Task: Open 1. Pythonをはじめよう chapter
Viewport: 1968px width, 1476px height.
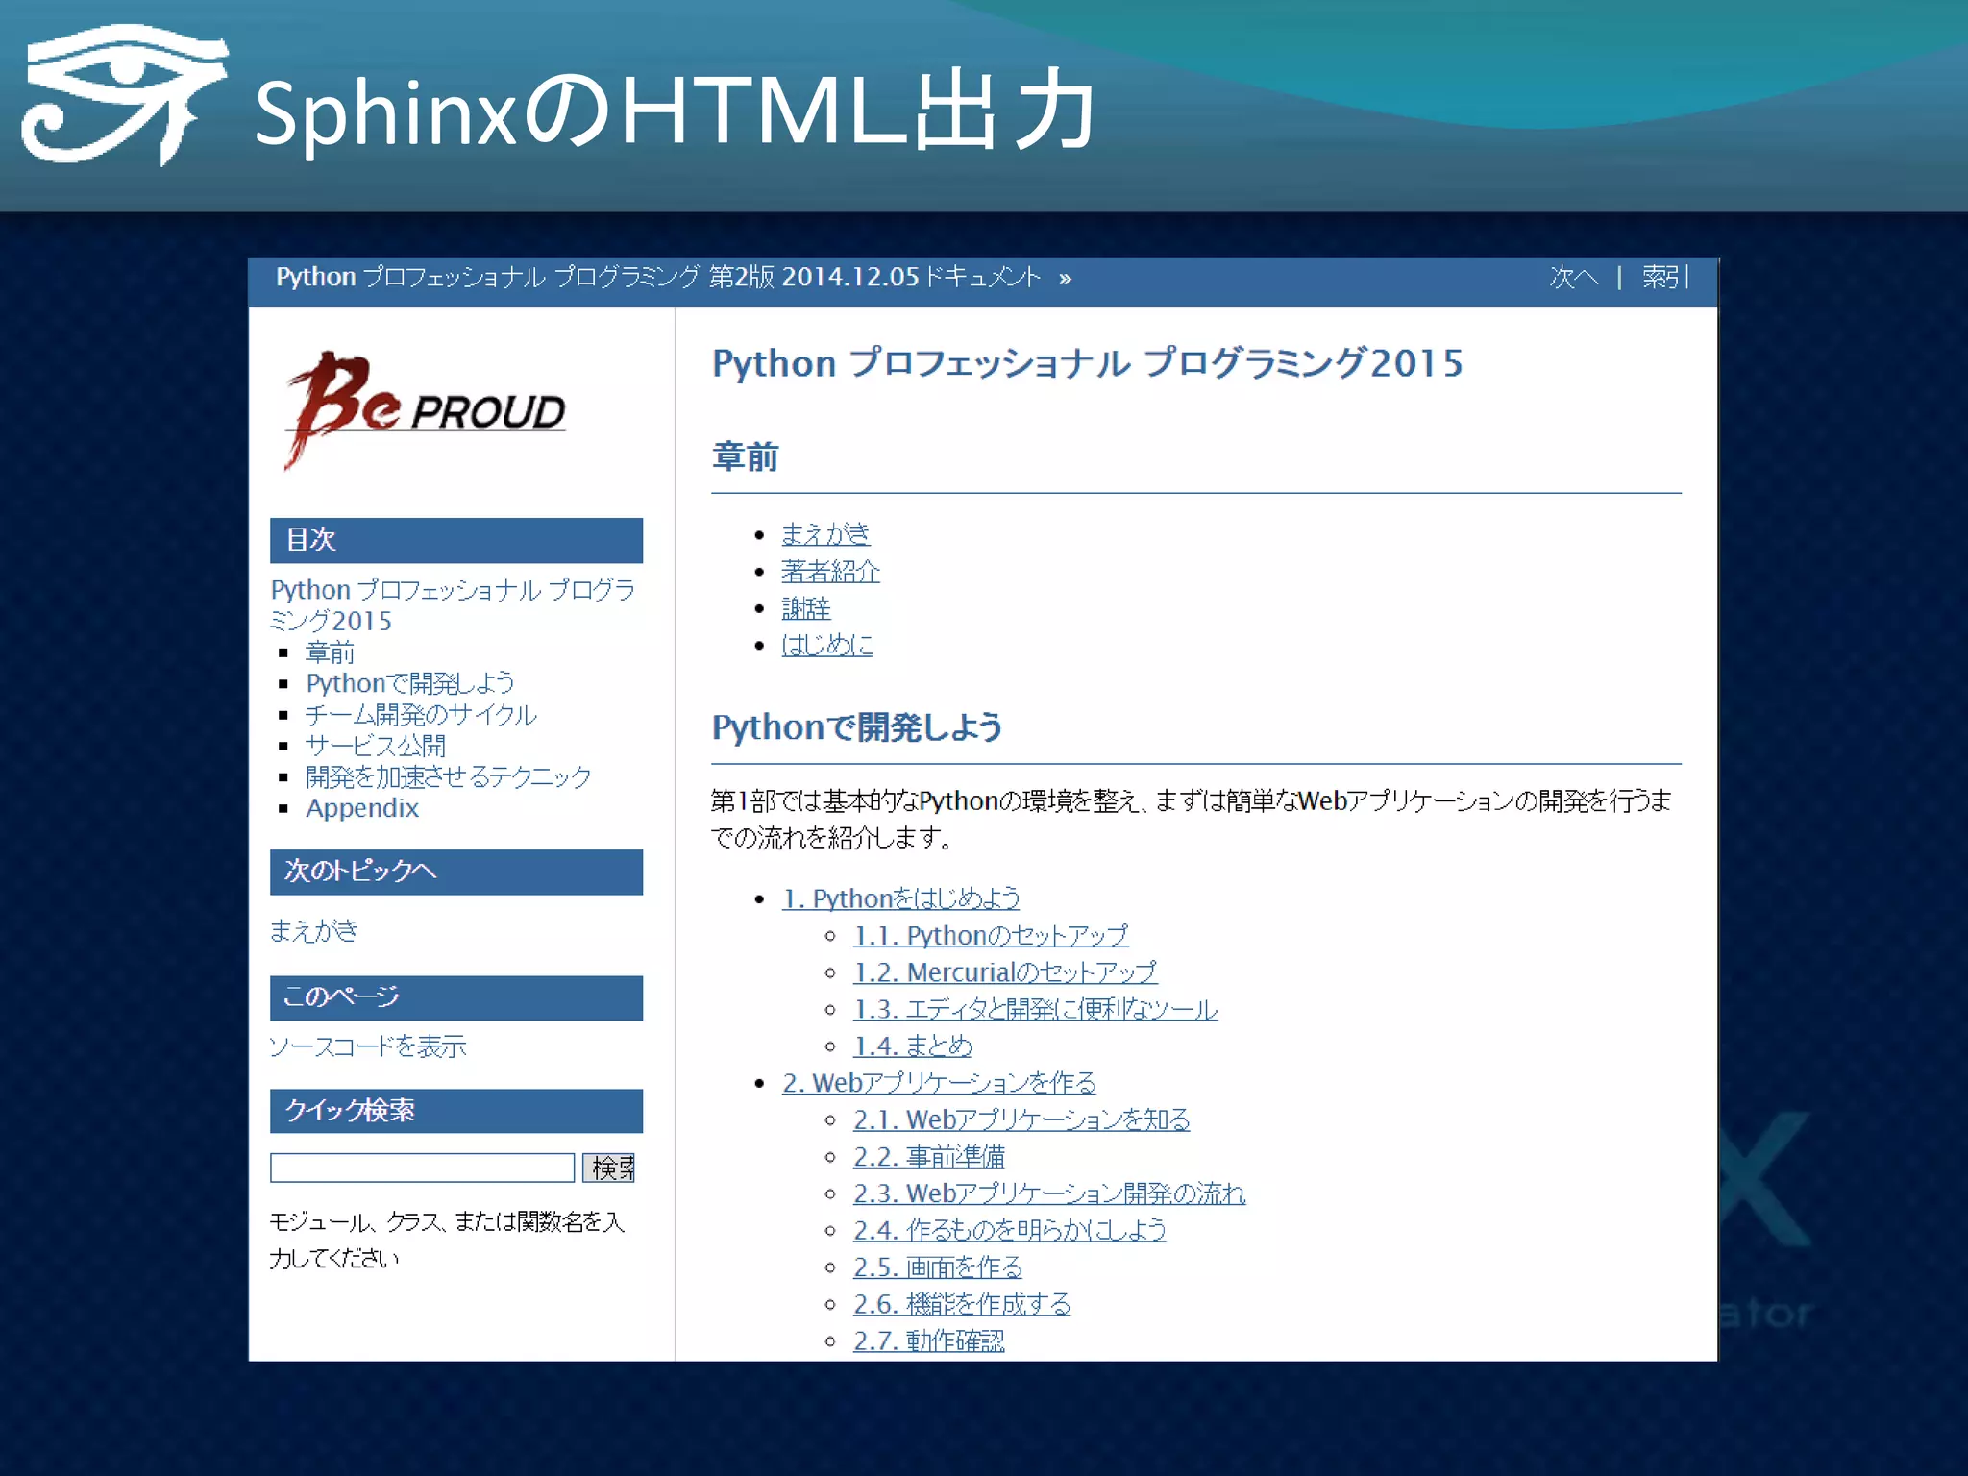Action: click(x=900, y=898)
